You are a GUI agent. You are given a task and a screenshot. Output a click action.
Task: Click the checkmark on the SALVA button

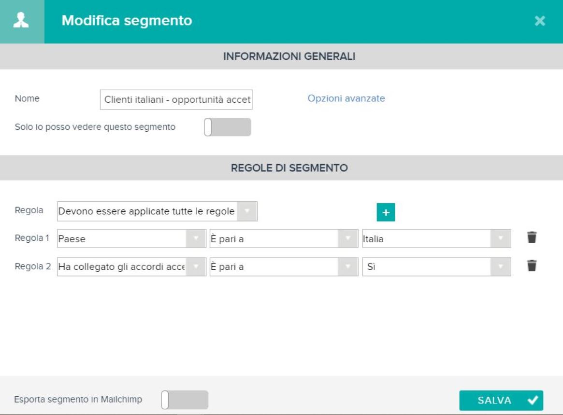click(x=533, y=400)
